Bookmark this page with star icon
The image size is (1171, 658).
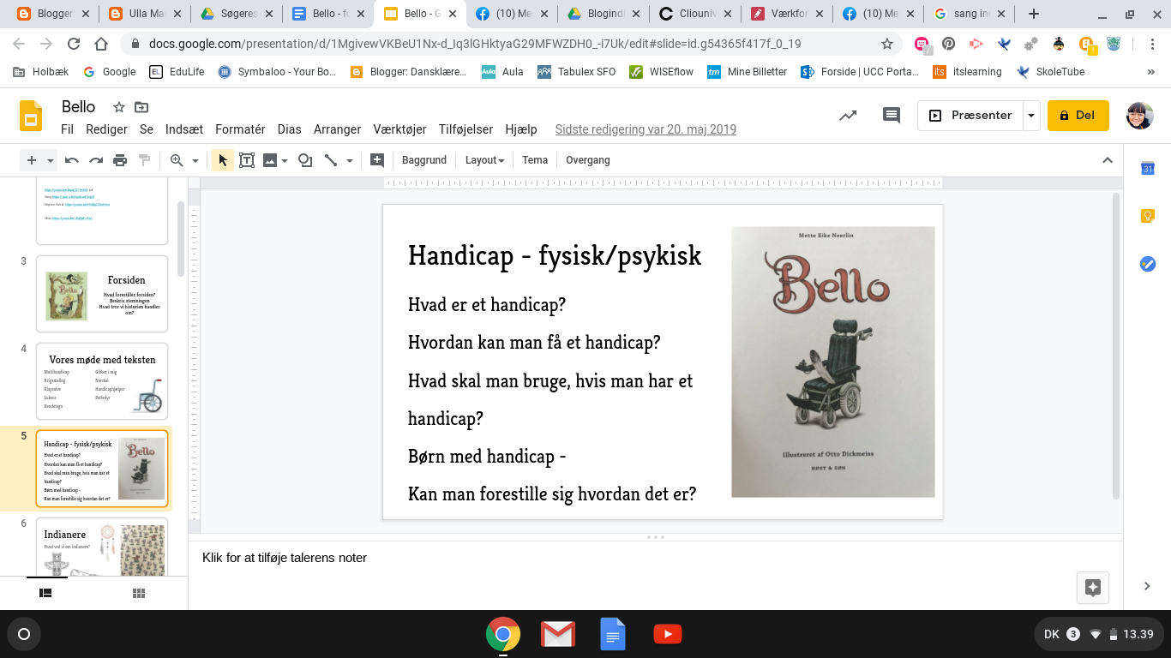pyautogui.click(x=887, y=44)
